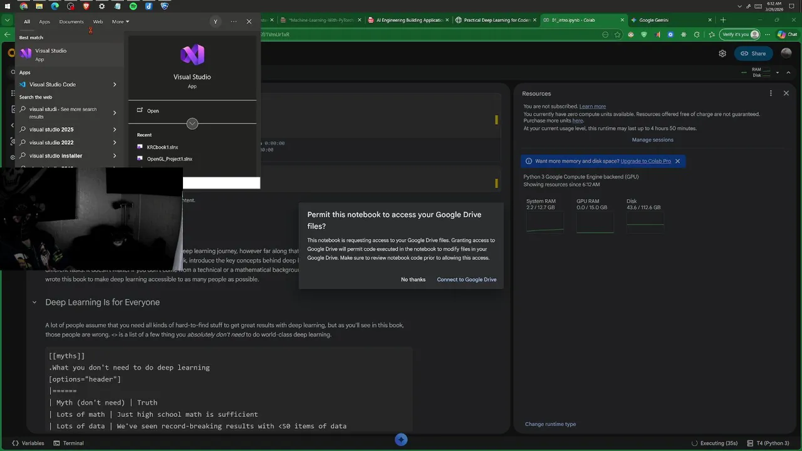Viewport: 802px width, 451px height.
Task: Click the Share button in Colab
Action: [x=753, y=53]
